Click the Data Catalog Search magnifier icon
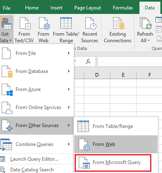Viewport: 162px width, 173px height. (x=2, y=170)
